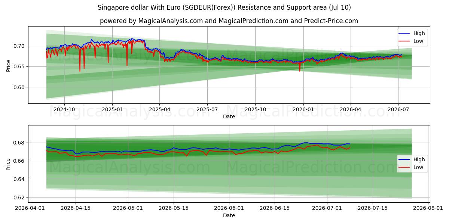Click the Date axis label under the bottom chart
The width and height of the screenshot is (449, 224).
(229, 215)
